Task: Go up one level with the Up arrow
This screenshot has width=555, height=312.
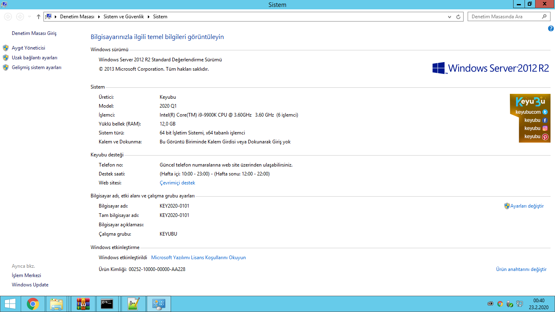Action: pos(39,17)
